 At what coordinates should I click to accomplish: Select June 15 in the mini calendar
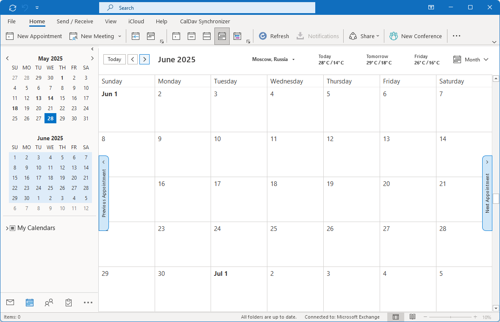point(15,178)
